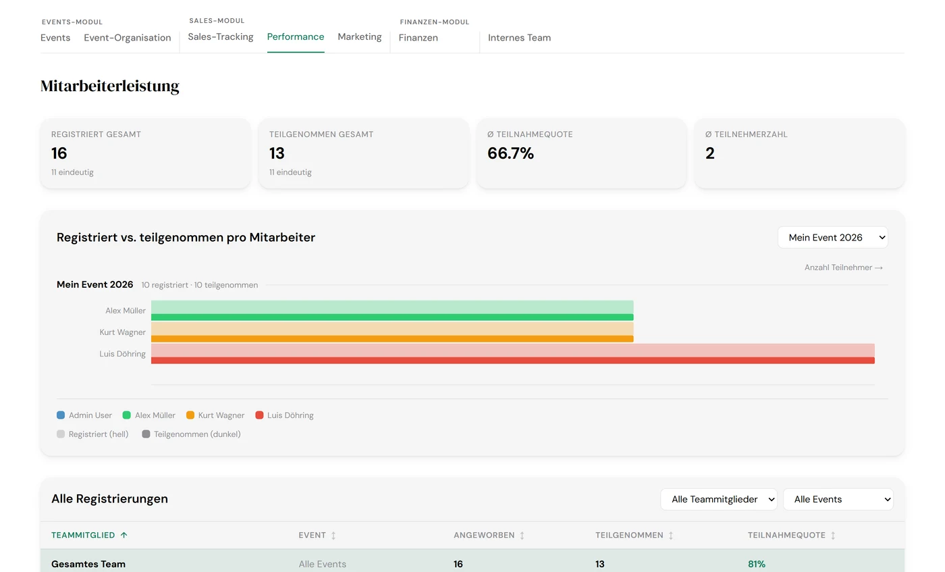The image size is (945, 572).
Task: Click the Teilgenommen column sort icon
Action: [x=671, y=536]
